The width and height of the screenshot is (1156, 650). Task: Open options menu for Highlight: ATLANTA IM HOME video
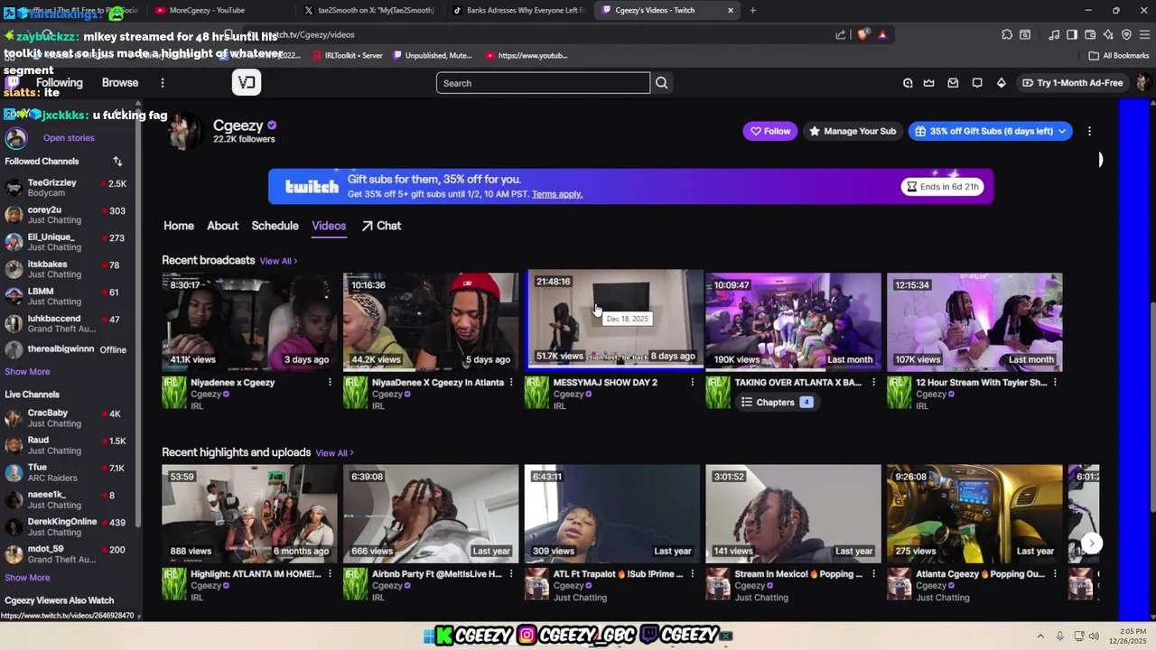(x=330, y=574)
